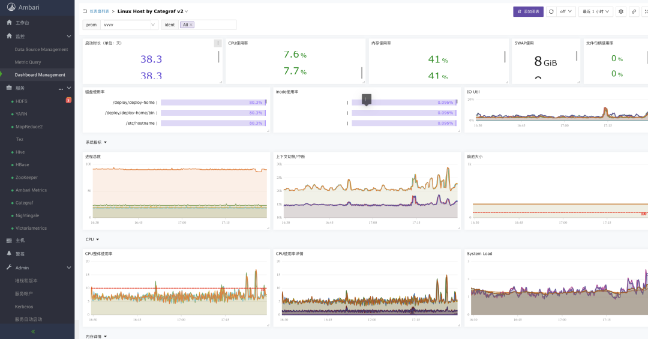Expand the Admin section chevron
This screenshot has width=648, height=339.
click(x=68, y=268)
